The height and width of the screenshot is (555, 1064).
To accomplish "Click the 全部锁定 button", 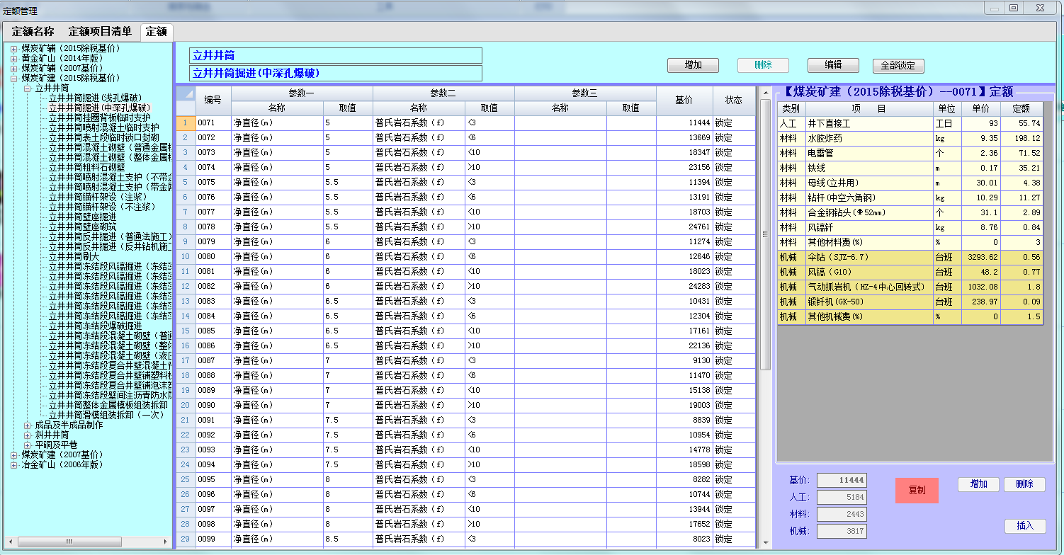I will (898, 66).
